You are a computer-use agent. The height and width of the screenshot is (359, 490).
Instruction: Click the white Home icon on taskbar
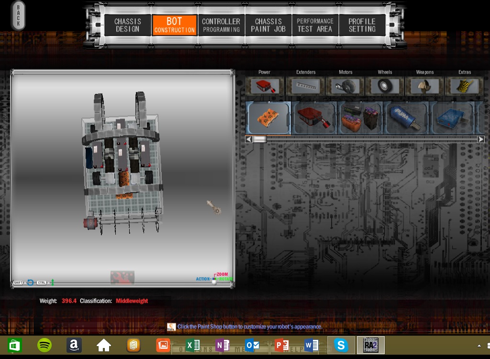click(x=104, y=346)
